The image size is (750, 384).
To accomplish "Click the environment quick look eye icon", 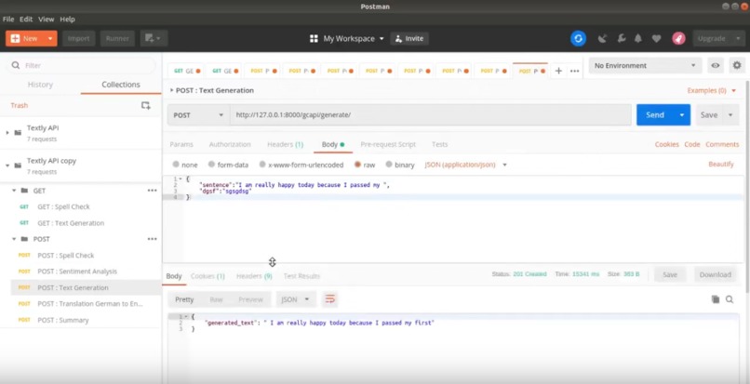I will tap(715, 65).
